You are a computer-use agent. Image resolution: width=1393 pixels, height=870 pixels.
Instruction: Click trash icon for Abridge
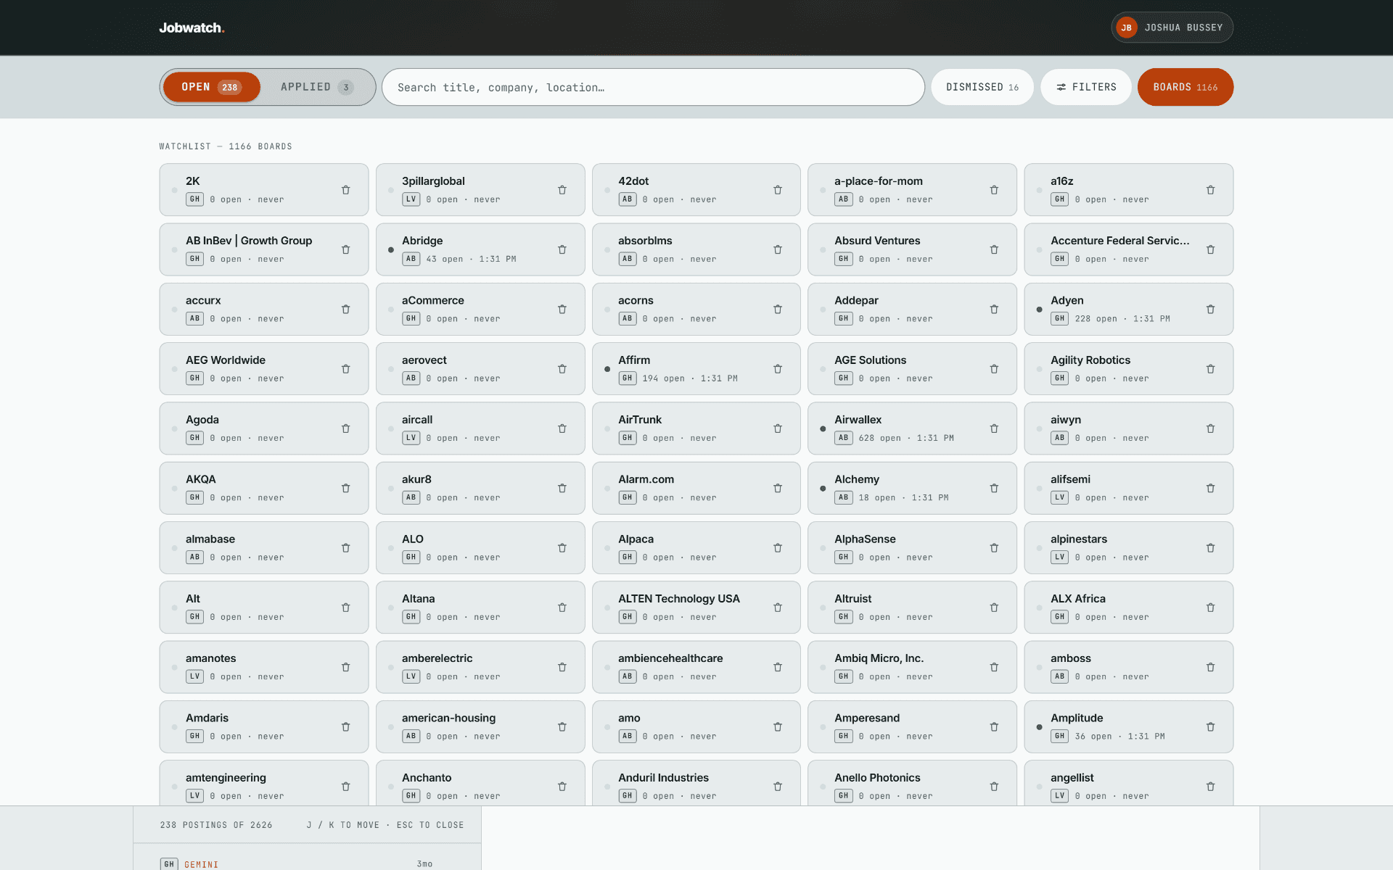[x=562, y=249]
